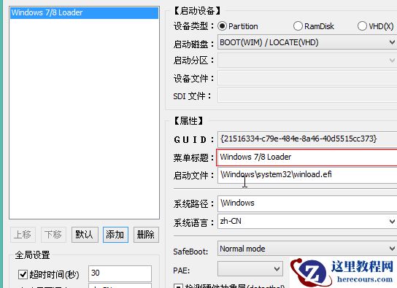Image resolution: width=397 pixels, height=288 pixels.
Task: Open SafeBoot Normal mode dropdown
Action: pyautogui.click(x=307, y=249)
